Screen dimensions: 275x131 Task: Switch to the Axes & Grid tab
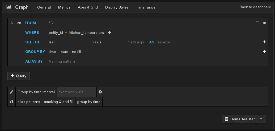(88, 7)
